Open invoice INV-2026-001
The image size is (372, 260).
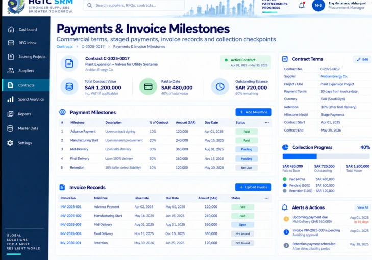click(71, 243)
